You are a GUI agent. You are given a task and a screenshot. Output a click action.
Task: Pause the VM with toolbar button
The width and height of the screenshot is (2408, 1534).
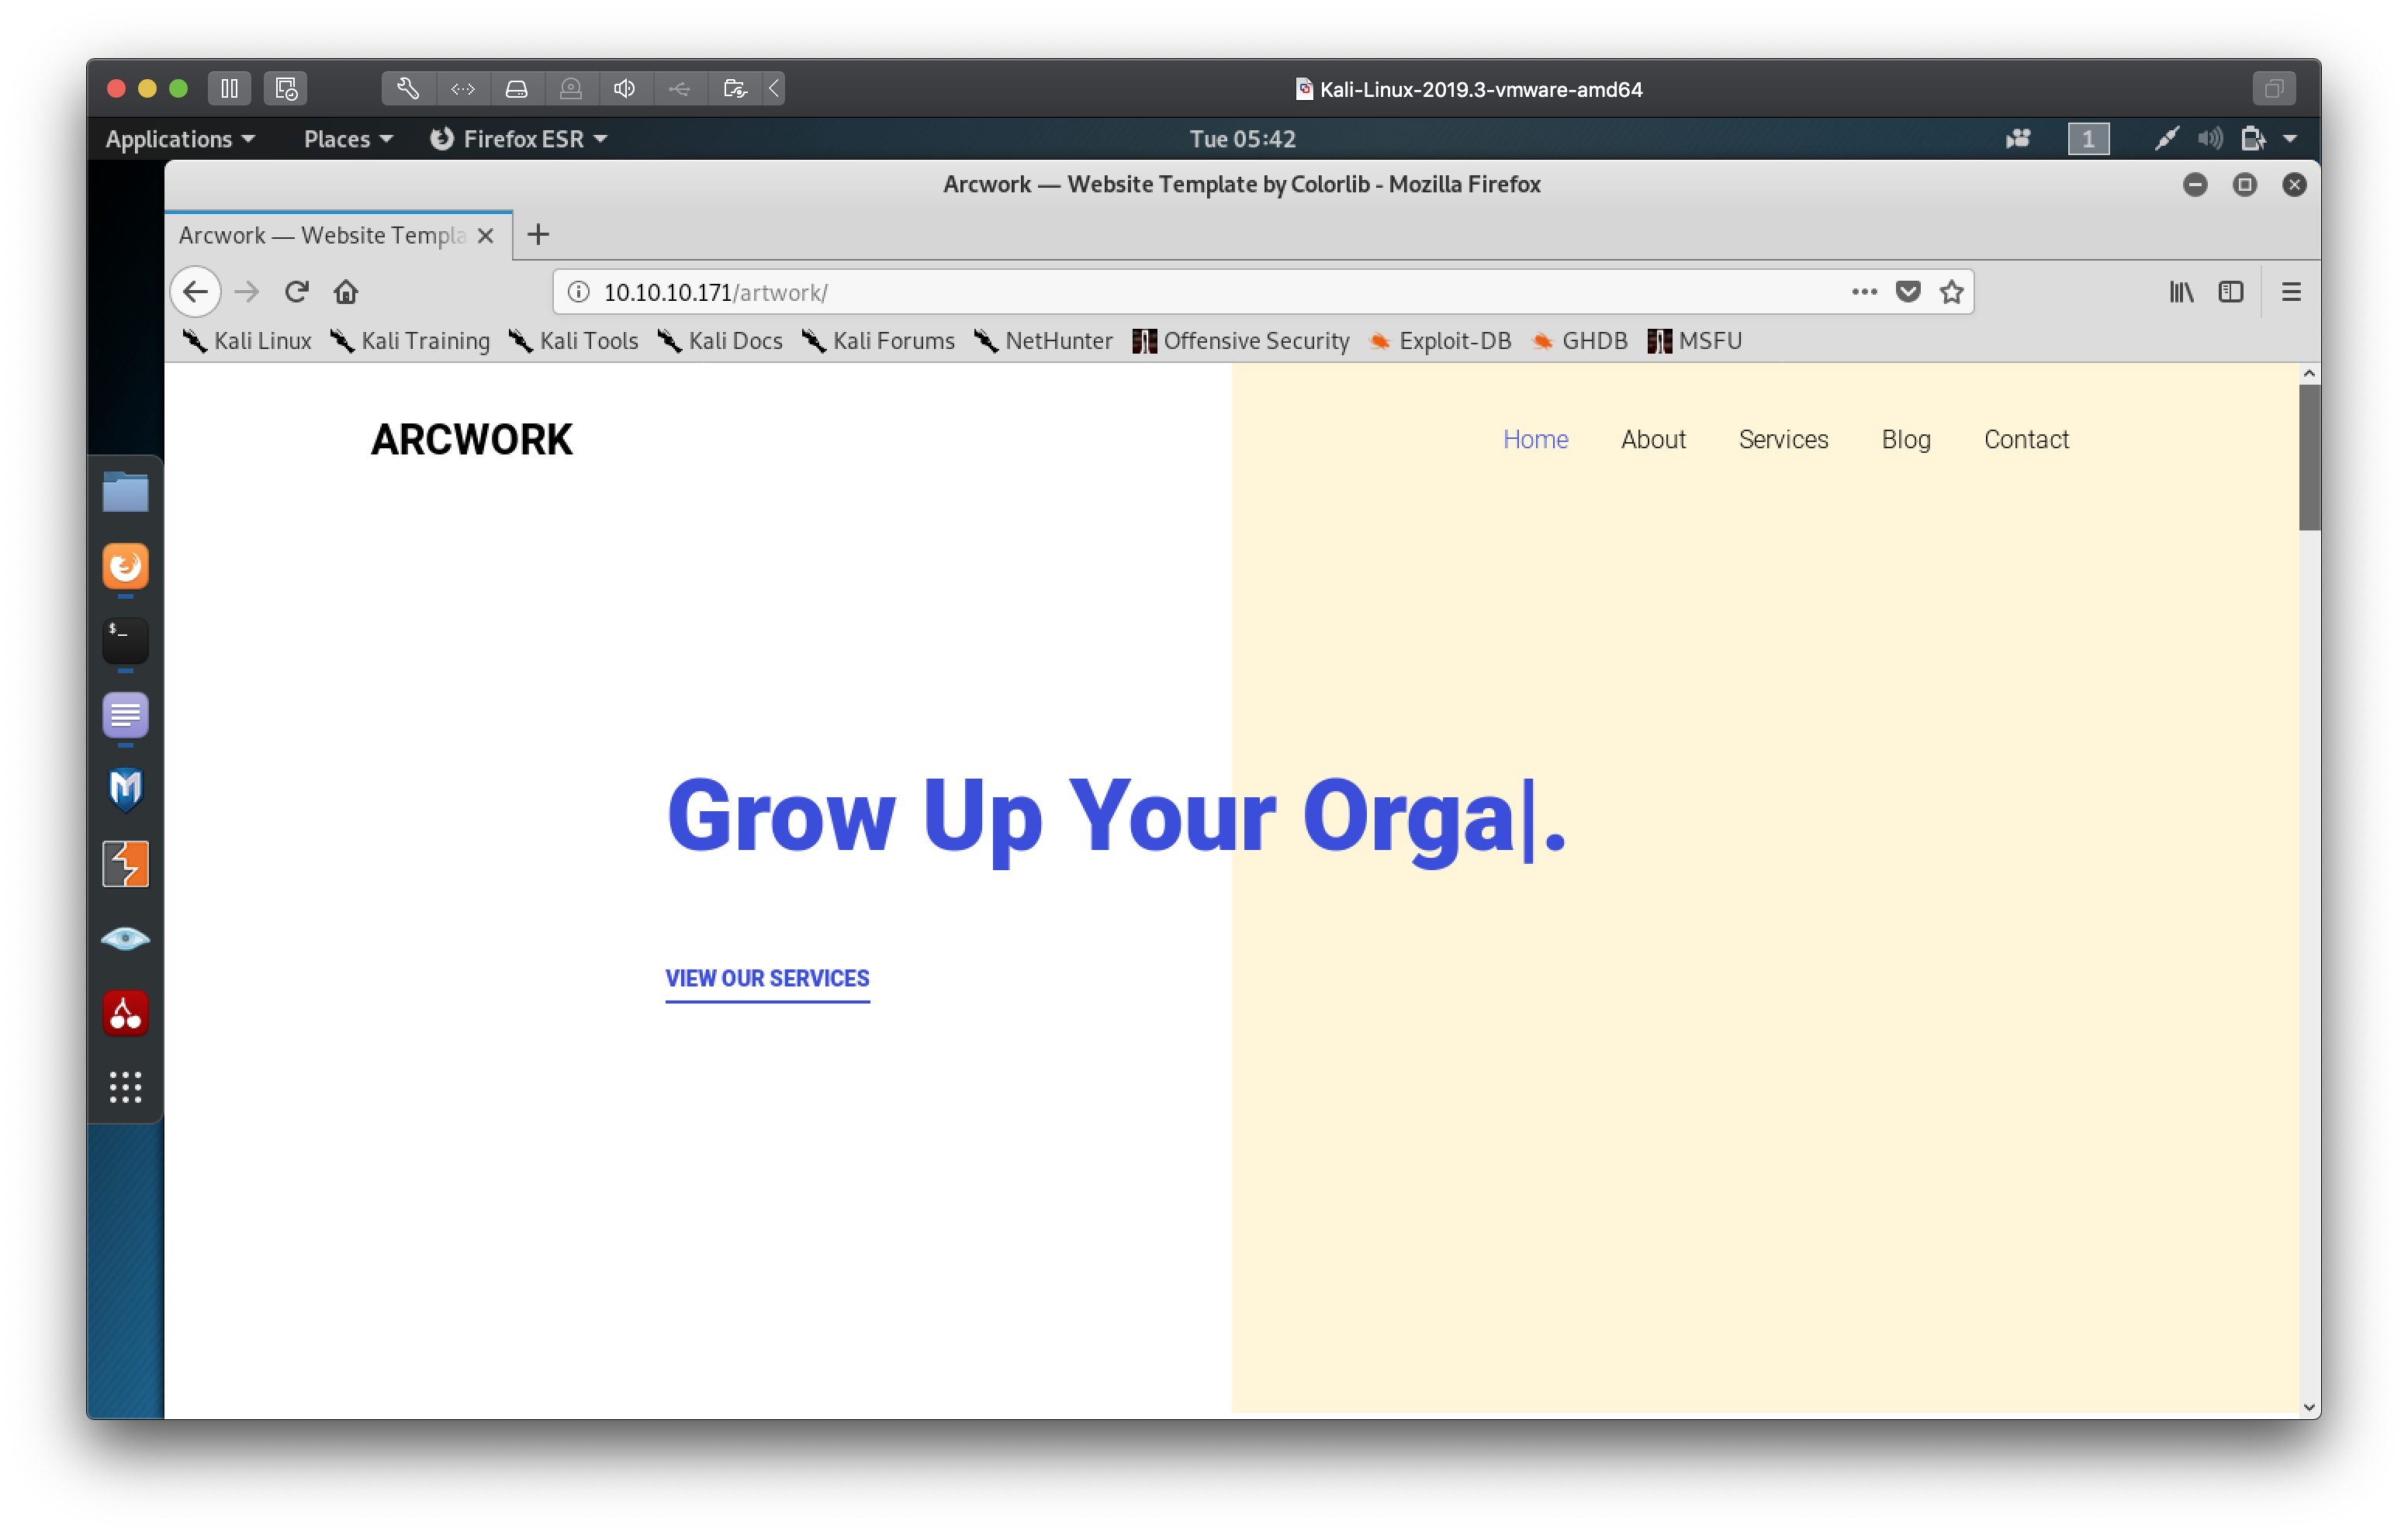tap(229, 88)
